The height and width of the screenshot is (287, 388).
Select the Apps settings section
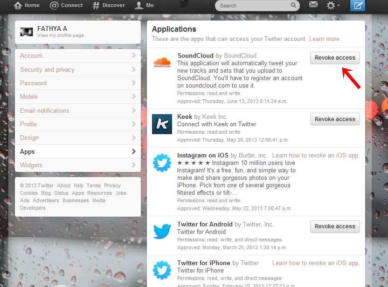tap(78, 151)
